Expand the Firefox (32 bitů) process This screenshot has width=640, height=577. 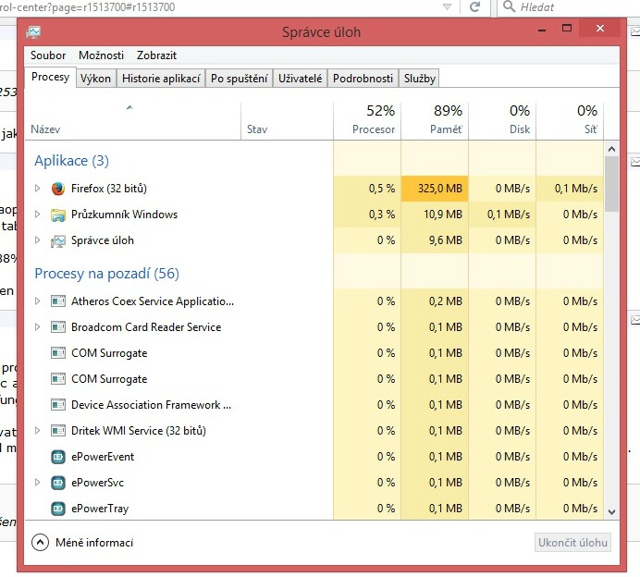click(x=37, y=188)
